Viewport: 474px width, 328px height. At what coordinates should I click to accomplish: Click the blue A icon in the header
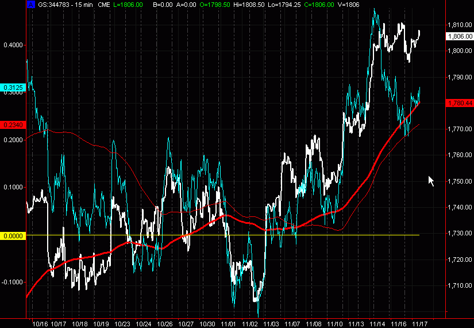(31, 5)
